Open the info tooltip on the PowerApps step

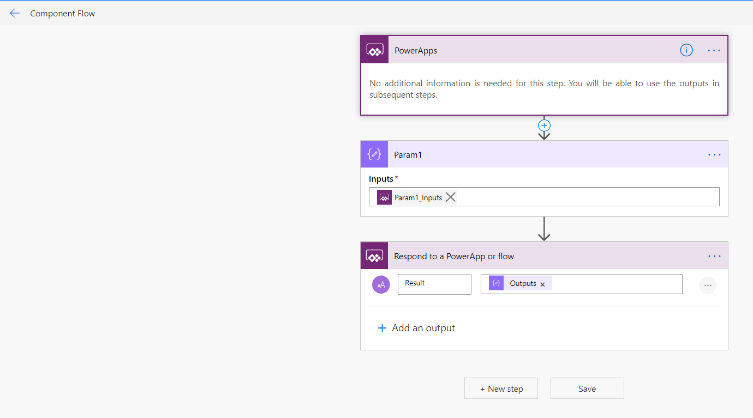point(686,50)
